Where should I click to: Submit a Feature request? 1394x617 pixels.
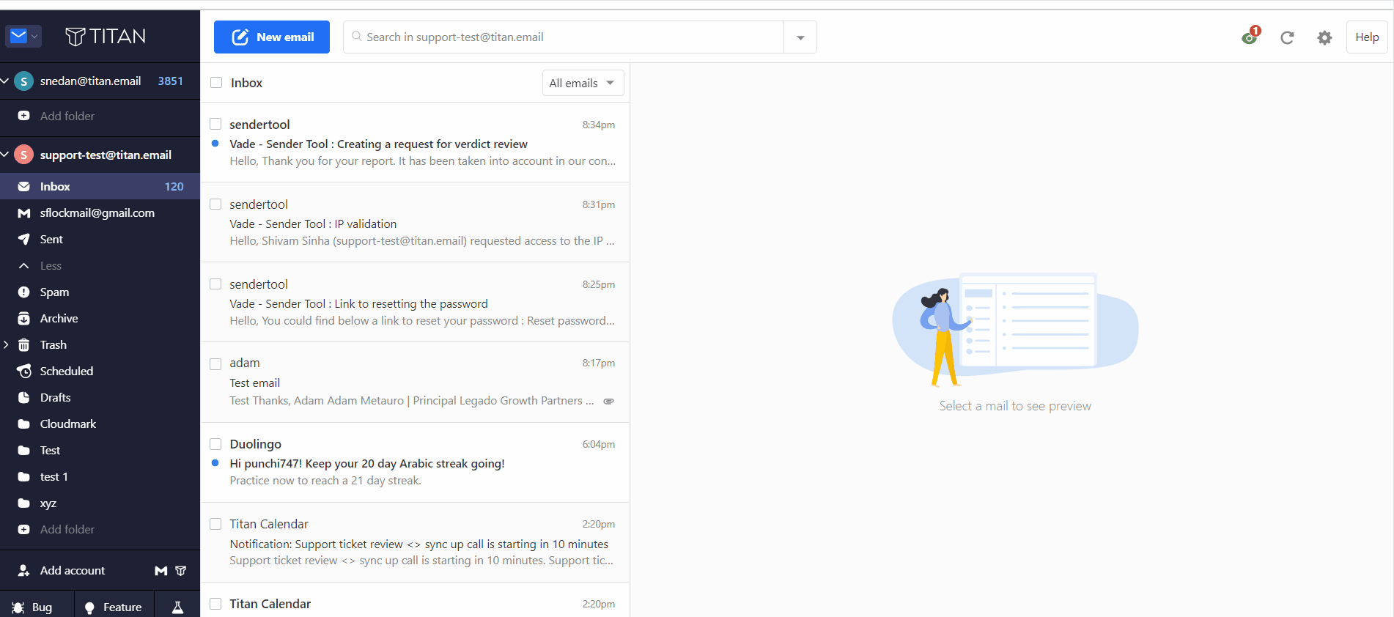pyautogui.click(x=114, y=607)
